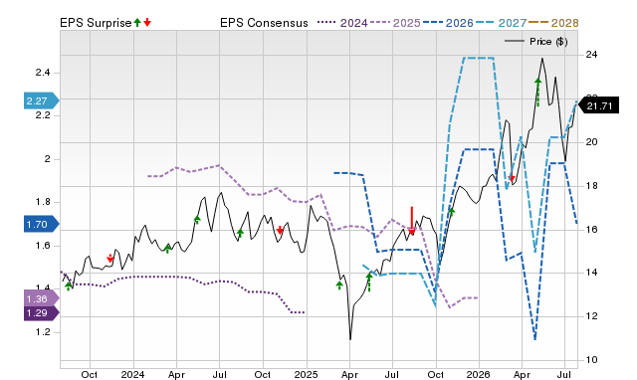The image size is (637, 380).
Task: Toggle the 2024 consensus series in the legend
Action: click(342, 23)
